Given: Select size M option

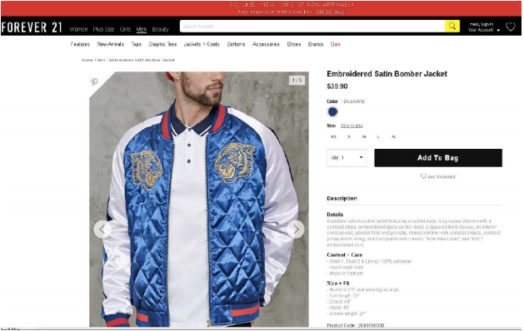Looking at the screenshot, I should click(x=364, y=136).
